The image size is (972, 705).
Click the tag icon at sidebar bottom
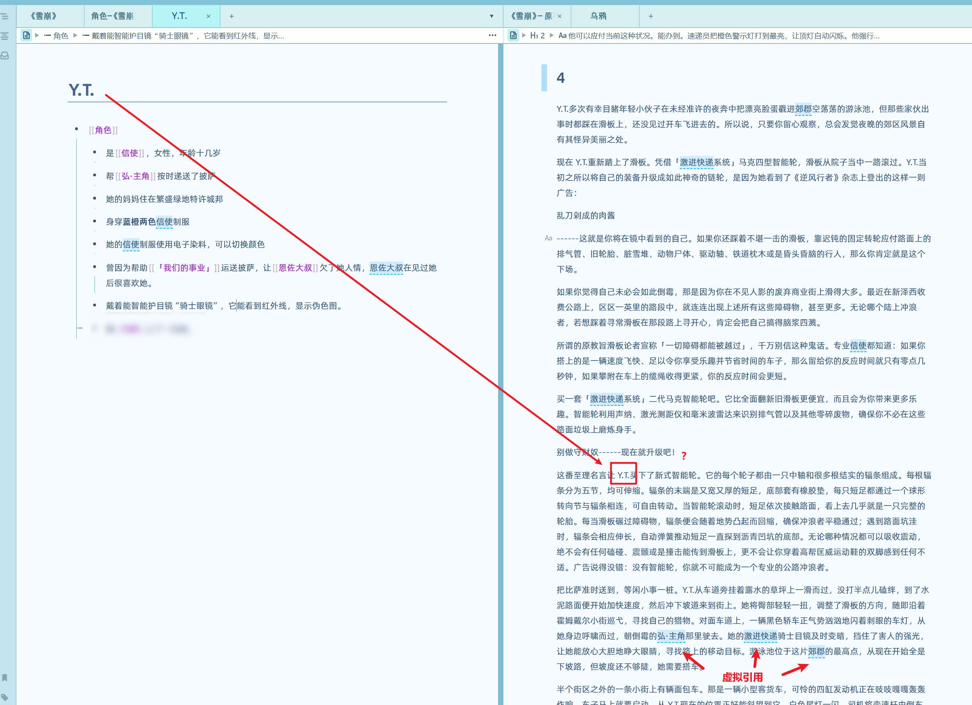pyautogui.click(x=5, y=697)
